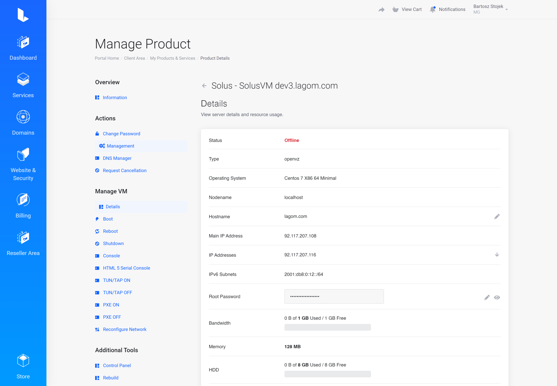This screenshot has width=557, height=386.
Task: Click the grid icon beside Control Panel
Action: [x=97, y=365]
